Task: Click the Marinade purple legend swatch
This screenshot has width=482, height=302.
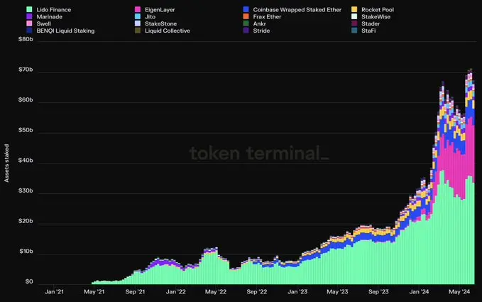Action: coord(29,16)
